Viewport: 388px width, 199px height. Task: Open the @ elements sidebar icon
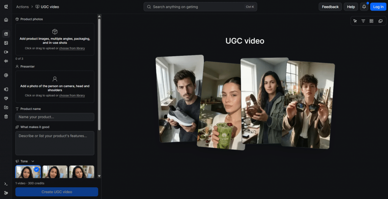click(x=6, y=75)
